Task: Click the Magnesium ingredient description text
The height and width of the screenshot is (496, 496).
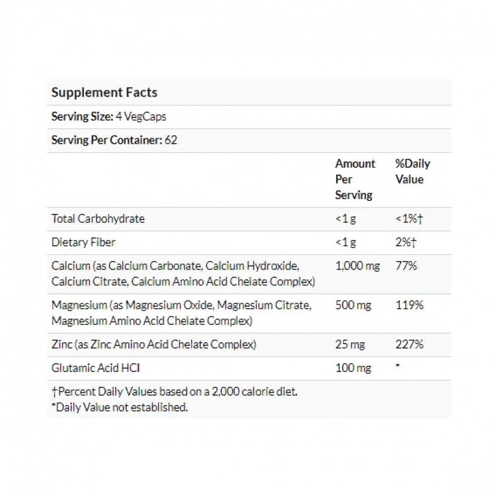Action: click(181, 312)
